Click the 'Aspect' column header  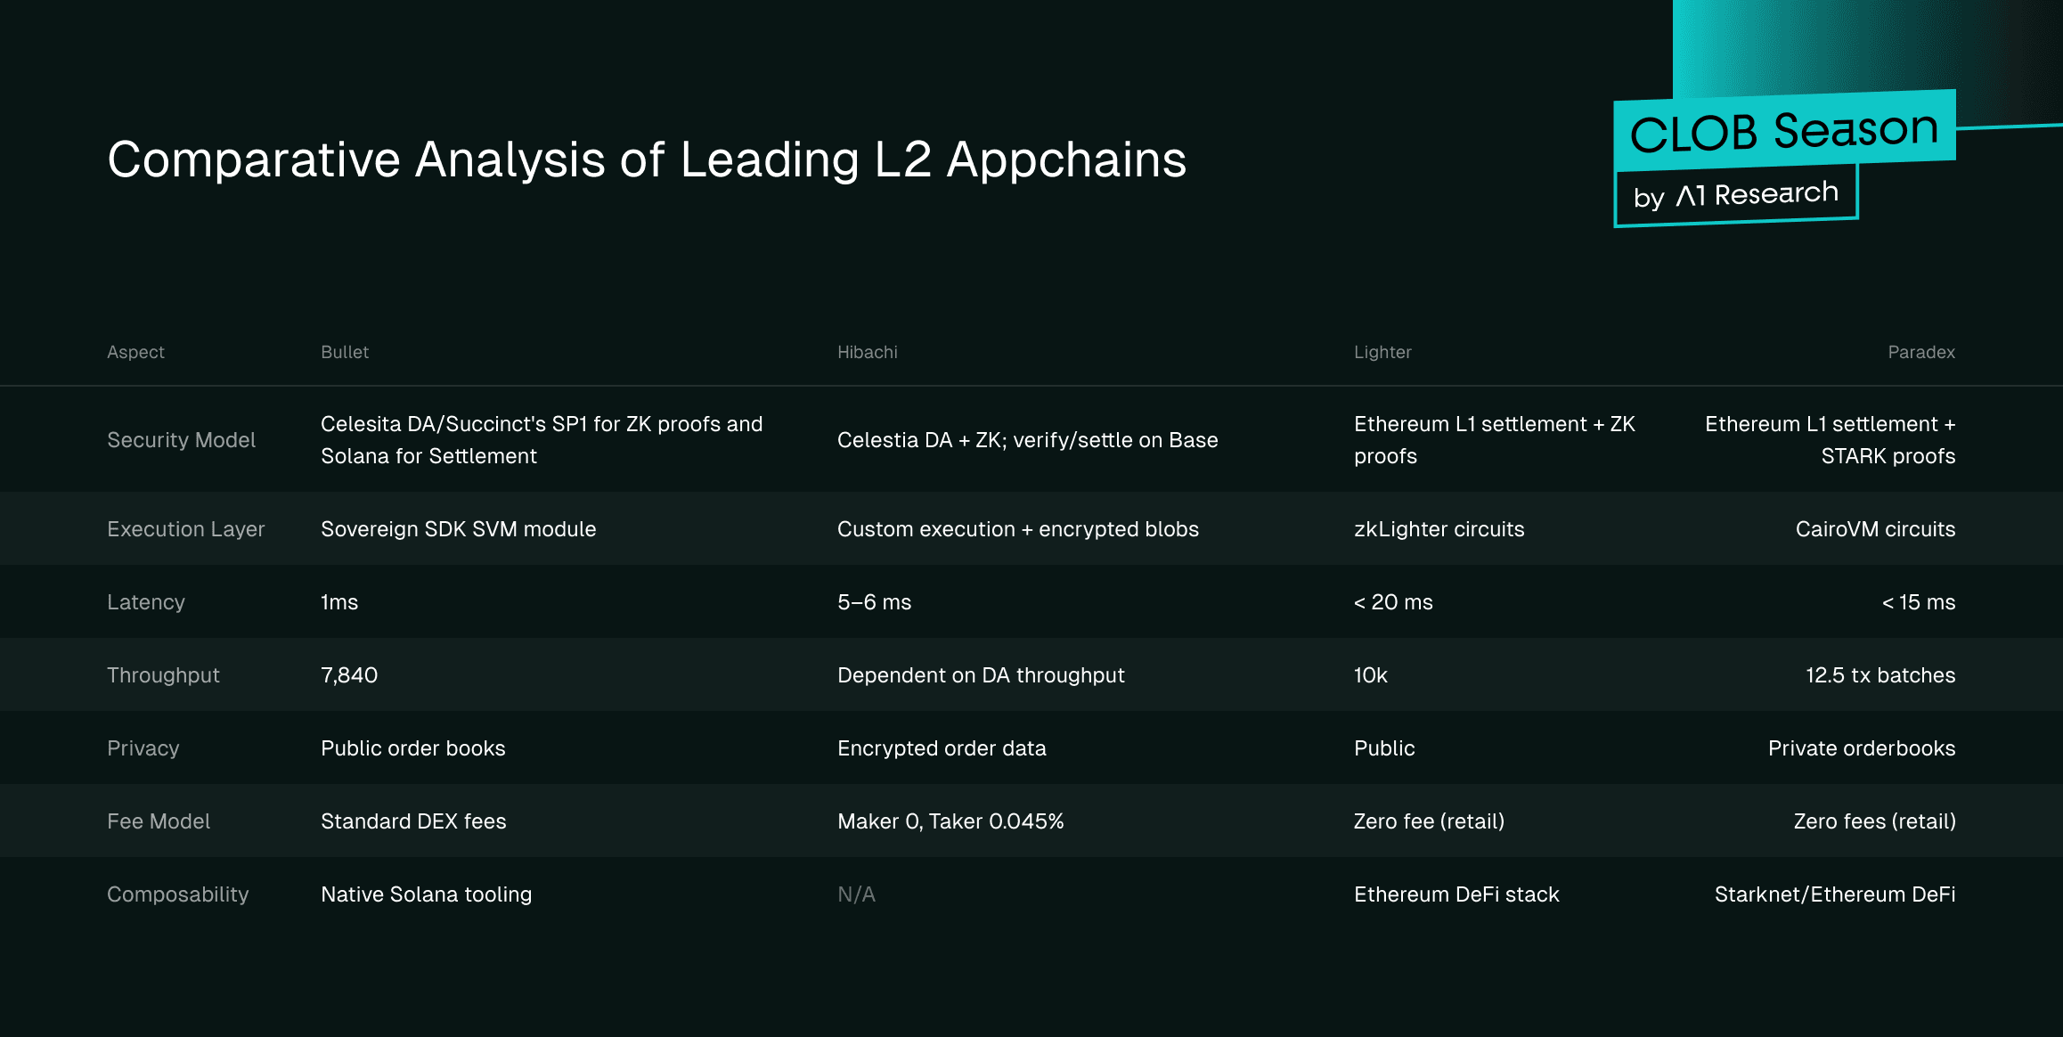pyautogui.click(x=135, y=352)
